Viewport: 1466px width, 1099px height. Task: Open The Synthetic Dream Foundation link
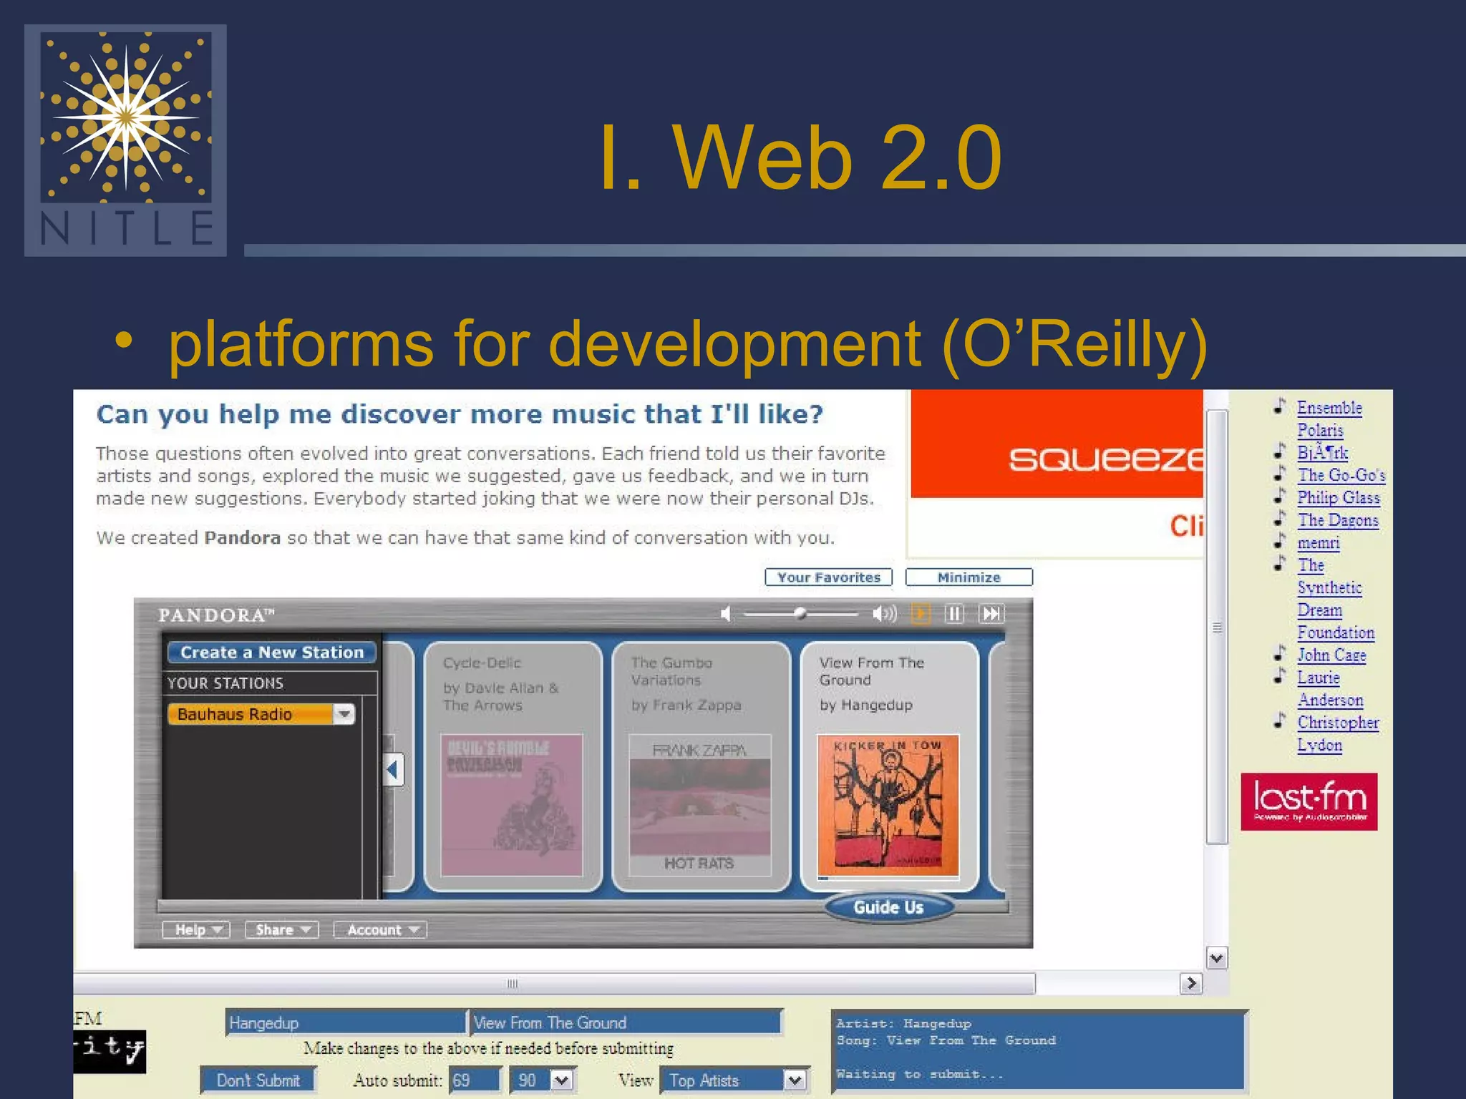[x=1336, y=599]
